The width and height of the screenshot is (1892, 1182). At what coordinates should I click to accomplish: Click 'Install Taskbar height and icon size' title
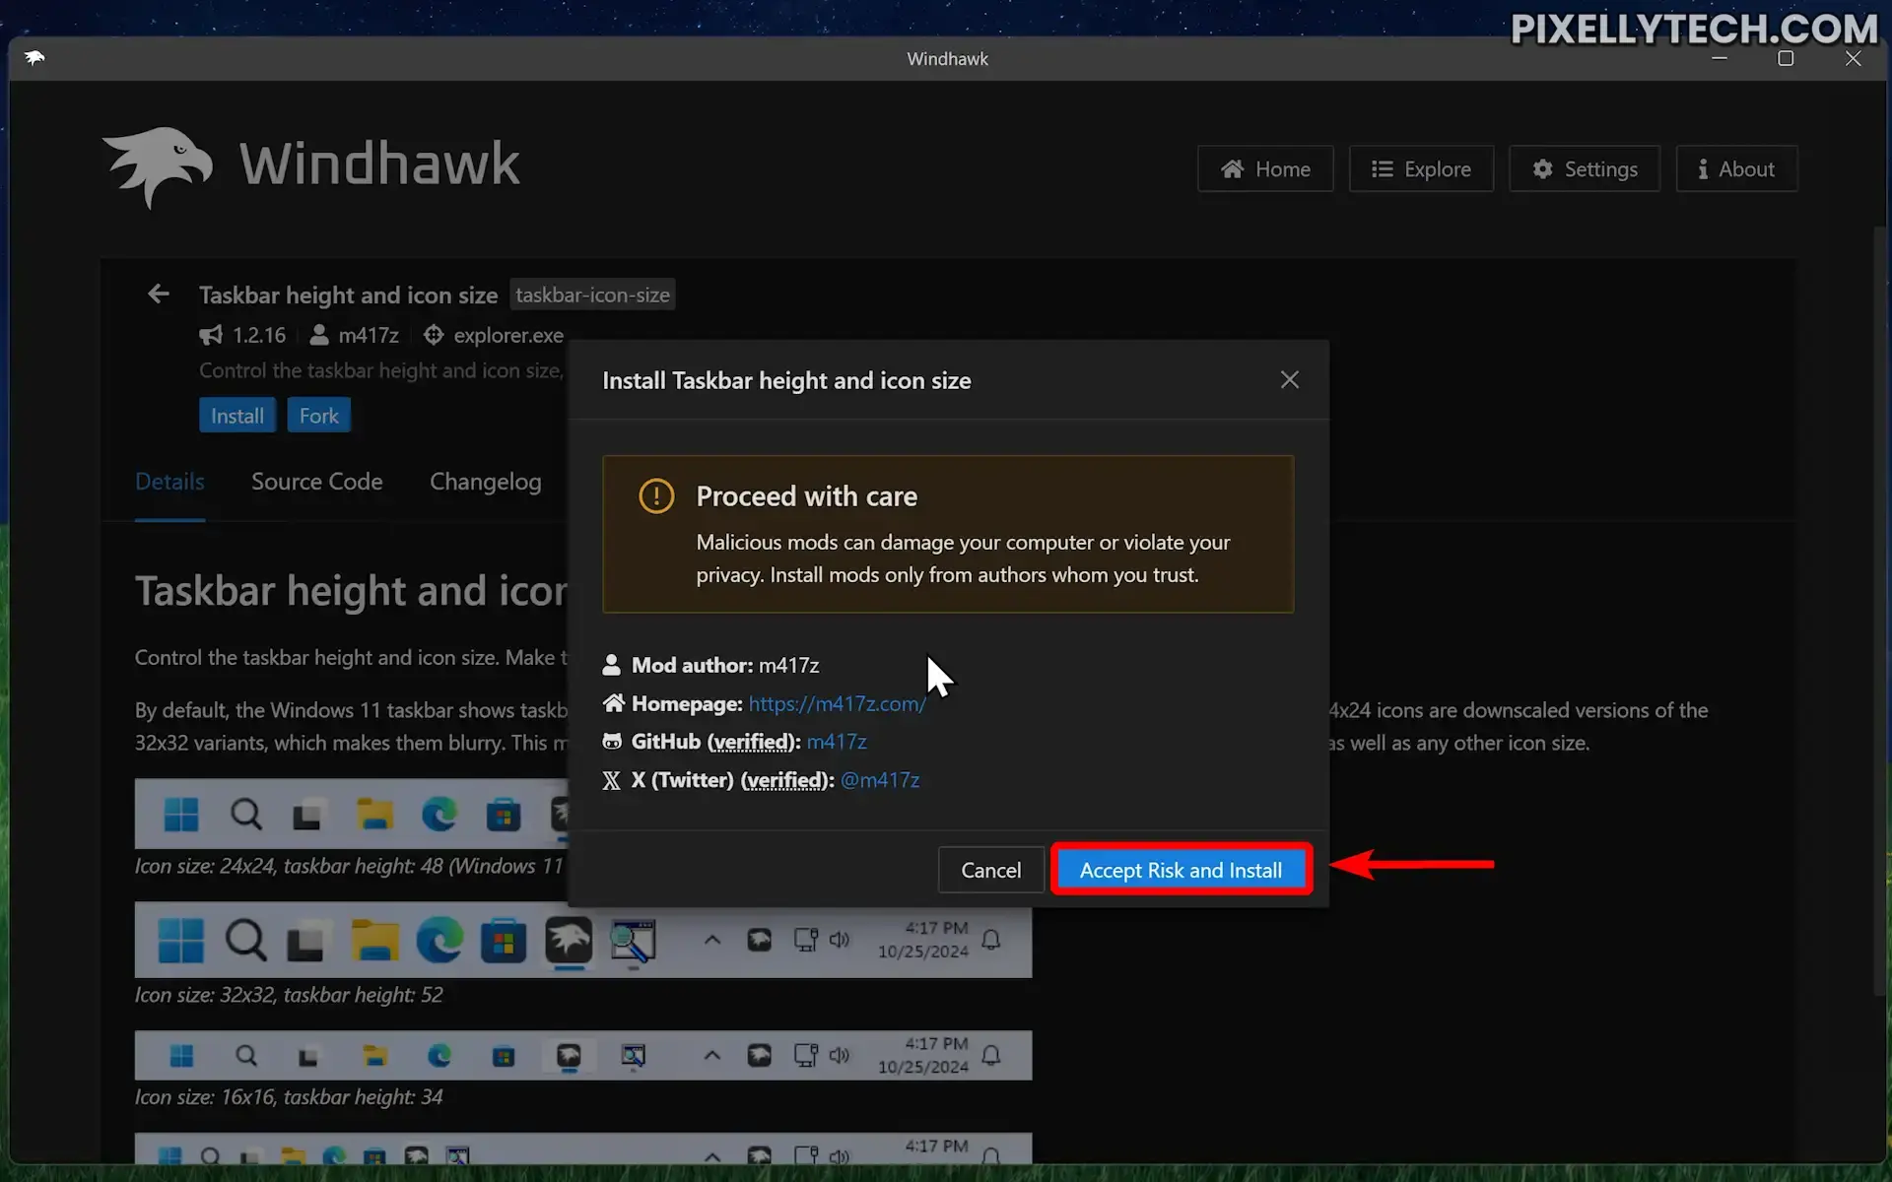[786, 380]
